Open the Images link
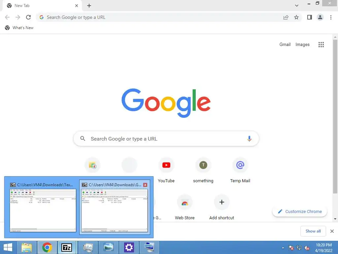Screen dimensions: 338x254 coord(302,45)
